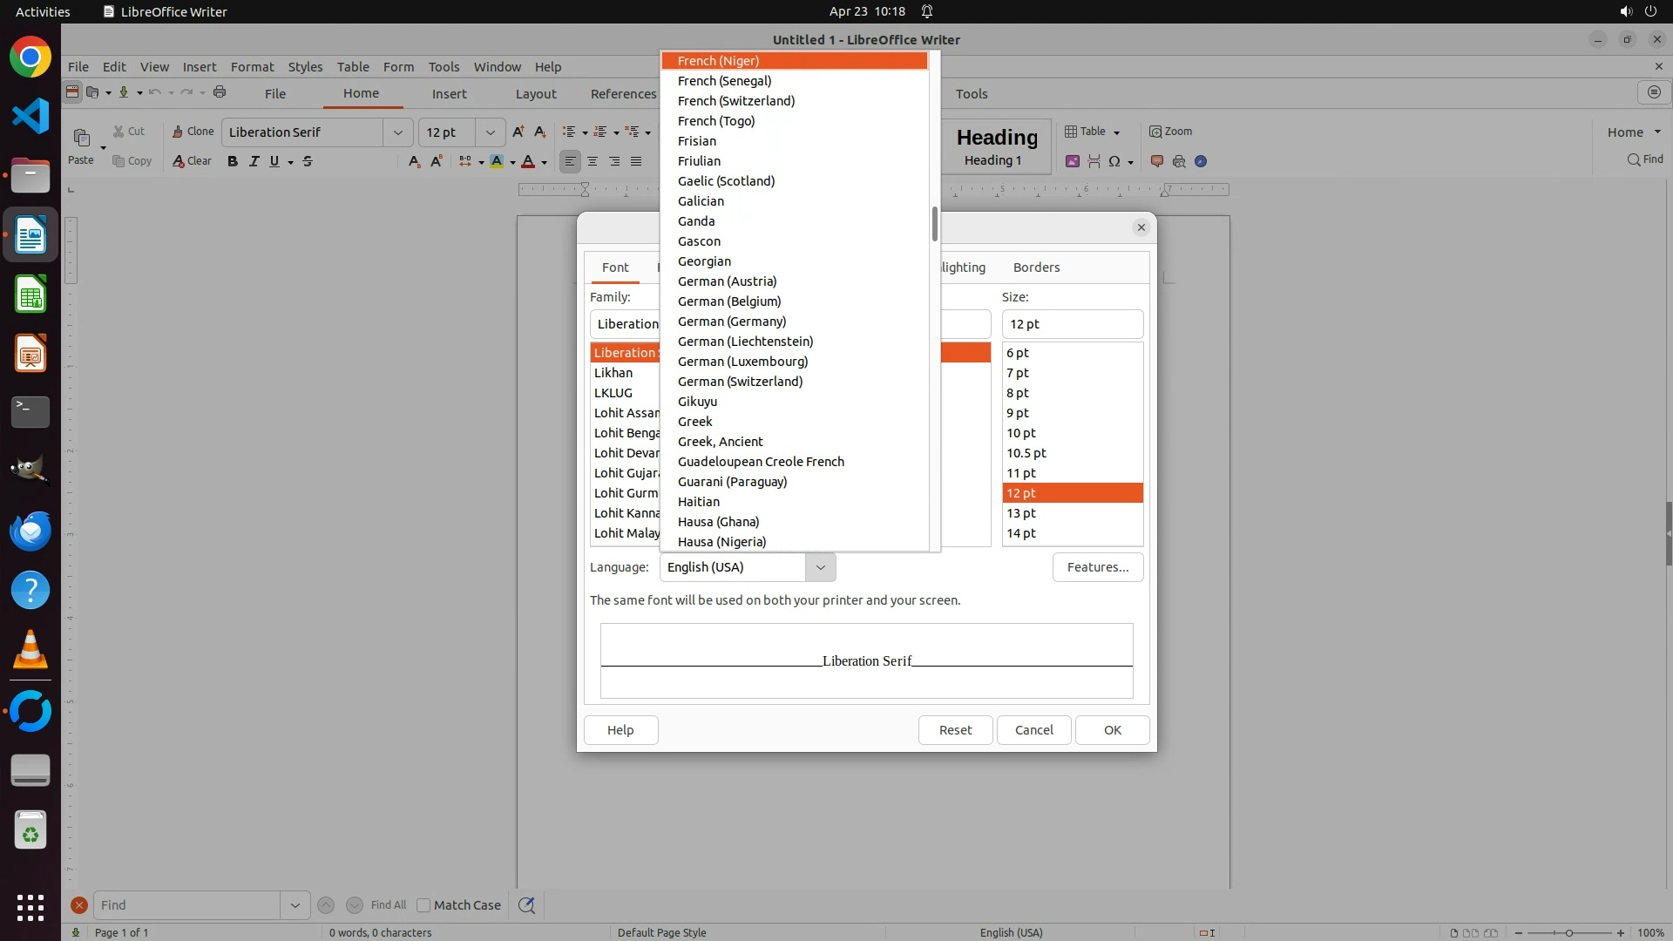Click the Features... button
Viewport: 1673px width, 941px height.
click(1097, 567)
